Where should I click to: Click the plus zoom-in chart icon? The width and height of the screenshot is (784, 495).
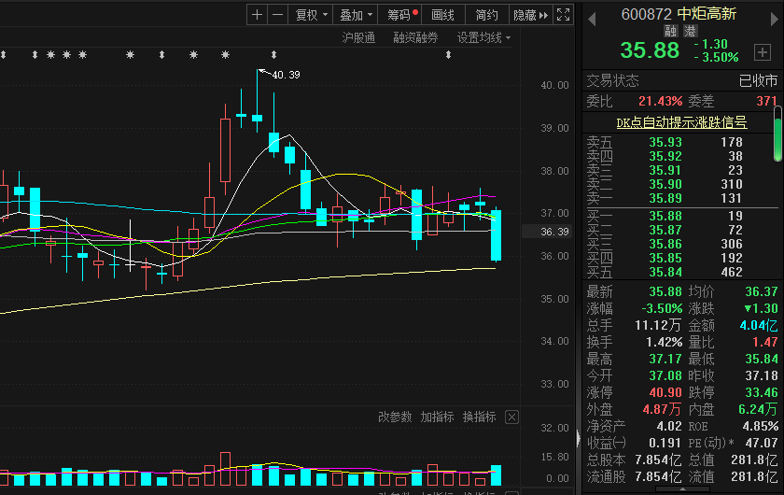[x=258, y=15]
